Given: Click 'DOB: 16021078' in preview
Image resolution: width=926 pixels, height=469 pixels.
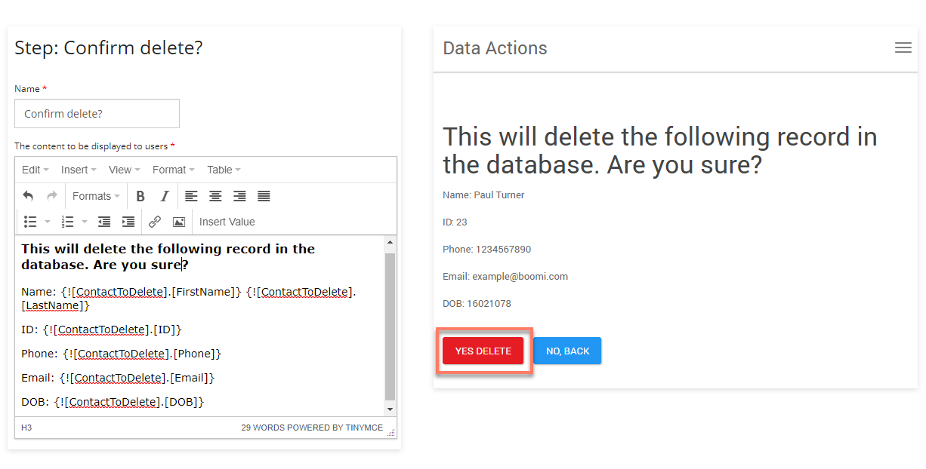Looking at the screenshot, I should [477, 304].
